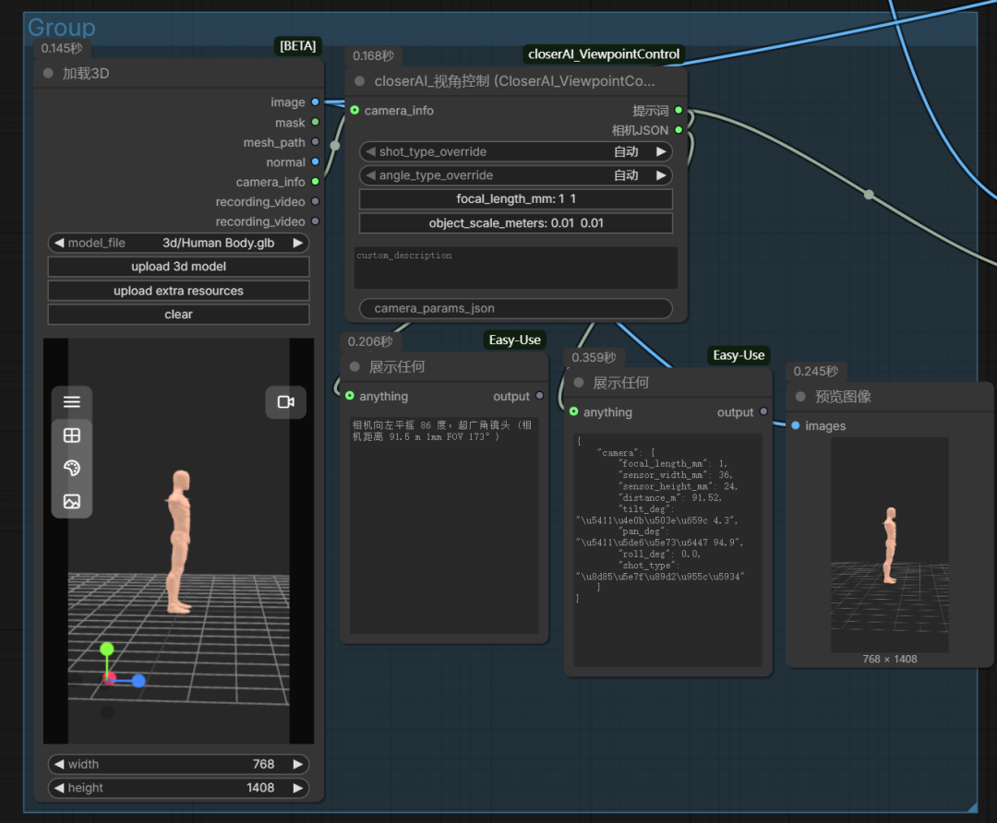
Task: Click the 相机JSON output socket
Action: point(679,130)
